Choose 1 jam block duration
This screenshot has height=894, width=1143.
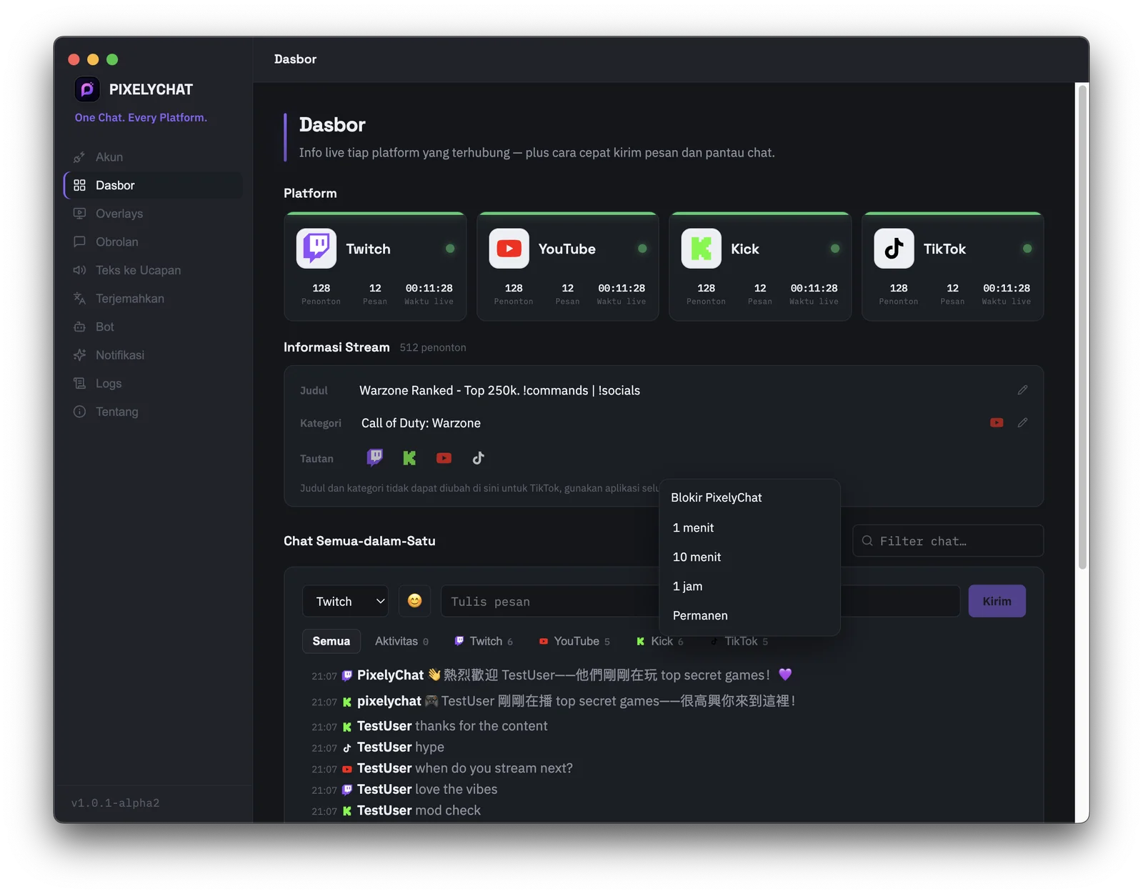tap(749, 586)
